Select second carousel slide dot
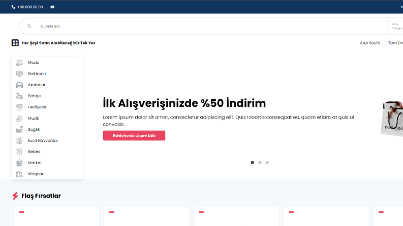Screen dimensions: 403x226 point(260,163)
